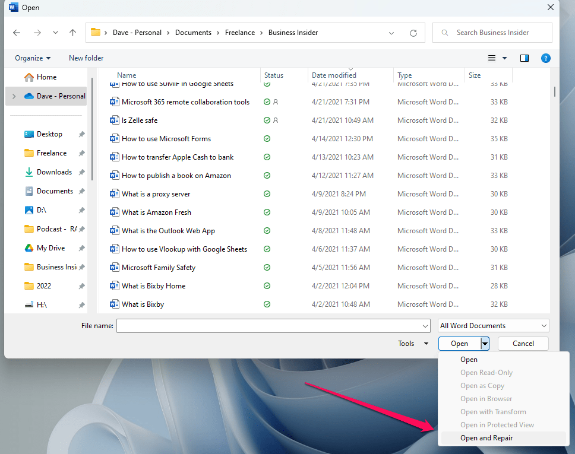Open the H:\ network drive

pos(42,305)
